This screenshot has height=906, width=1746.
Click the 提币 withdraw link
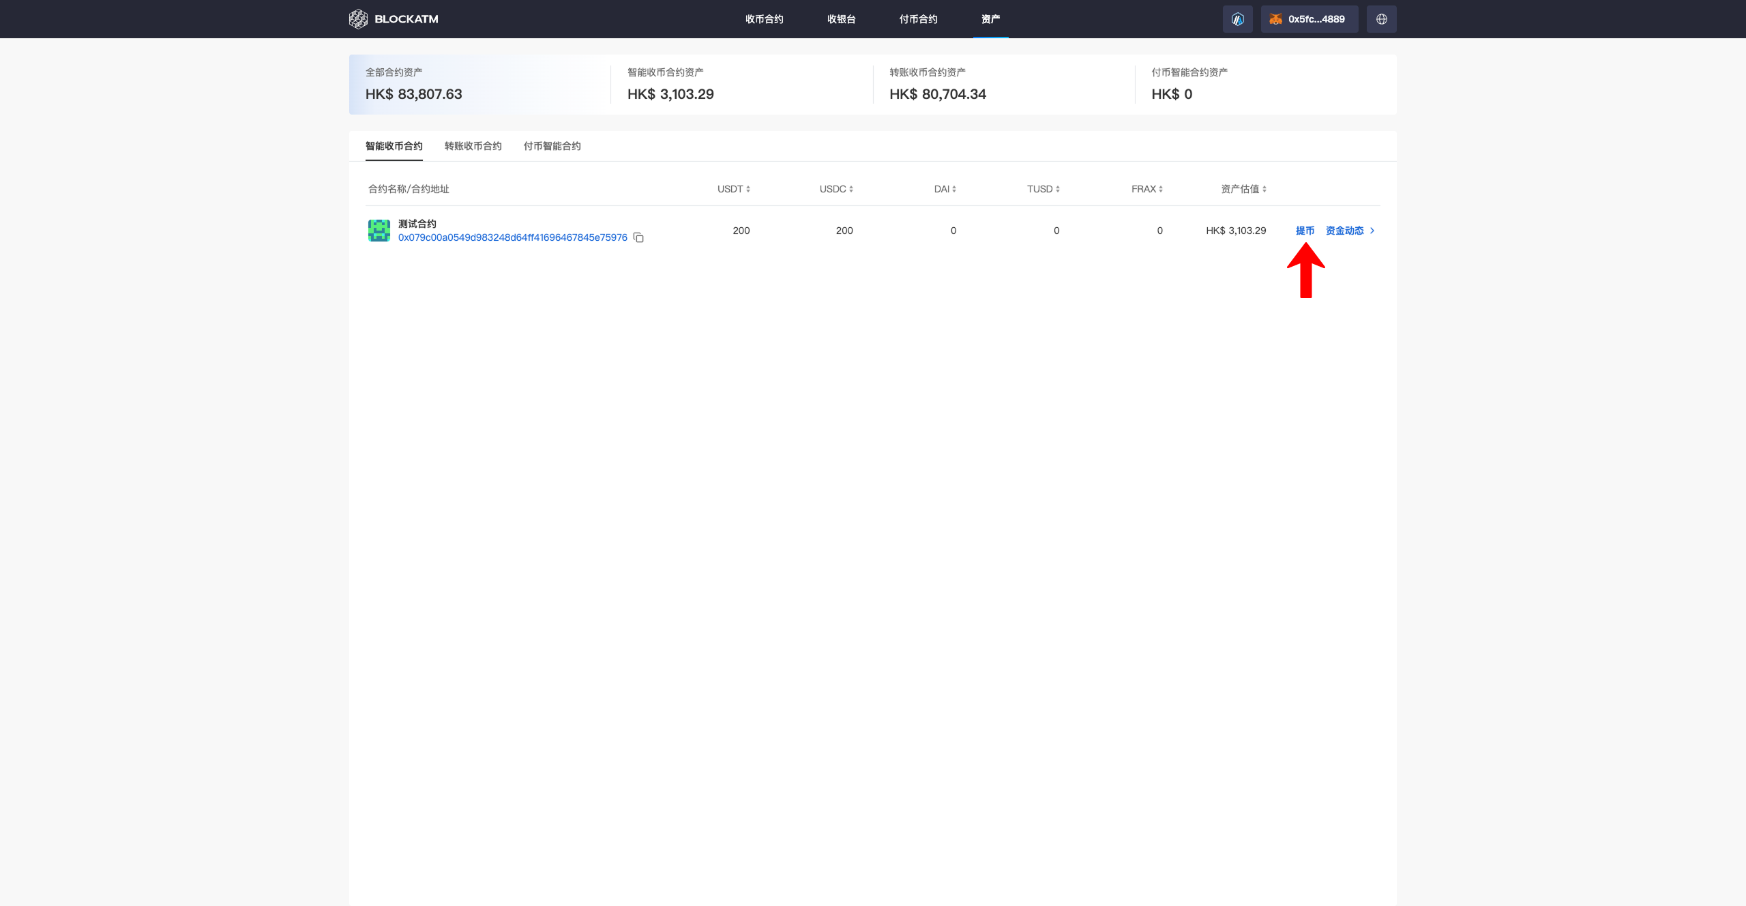coord(1305,231)
